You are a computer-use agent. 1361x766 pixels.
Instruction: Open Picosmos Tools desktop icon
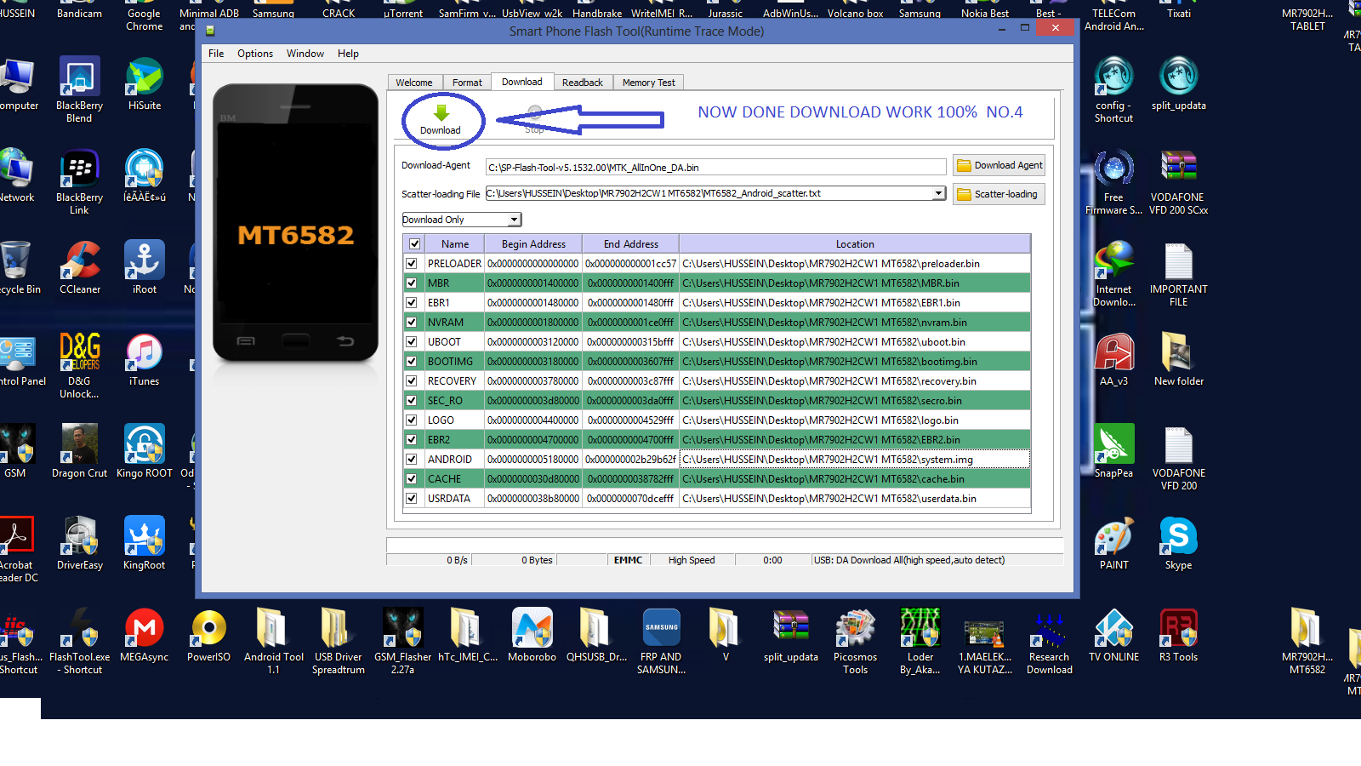click(855, 641)
